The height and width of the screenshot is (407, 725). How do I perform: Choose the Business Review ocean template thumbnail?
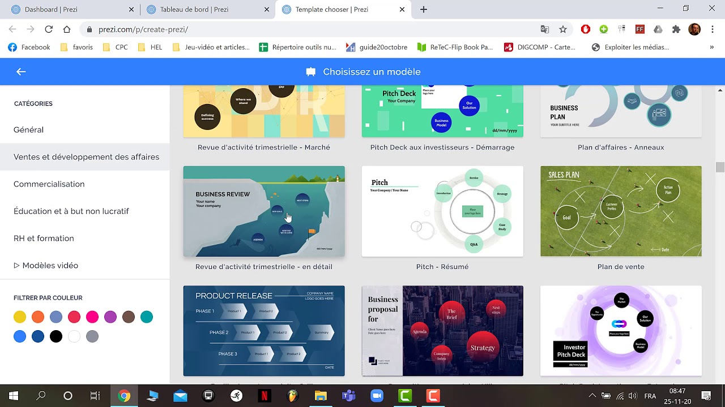(x=264, y=211)
